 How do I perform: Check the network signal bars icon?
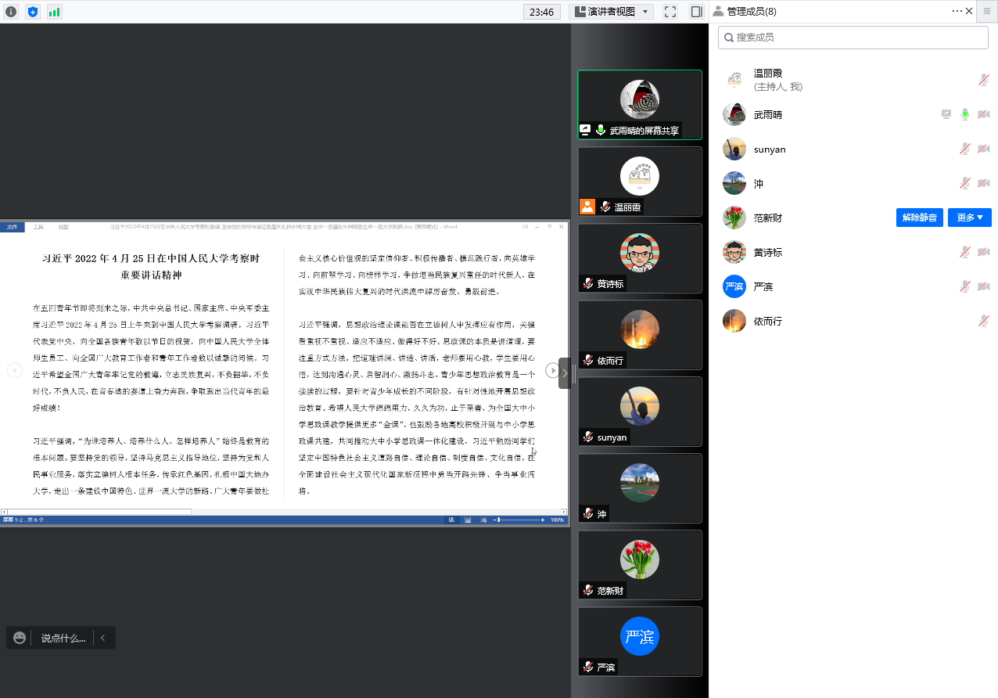53,12
